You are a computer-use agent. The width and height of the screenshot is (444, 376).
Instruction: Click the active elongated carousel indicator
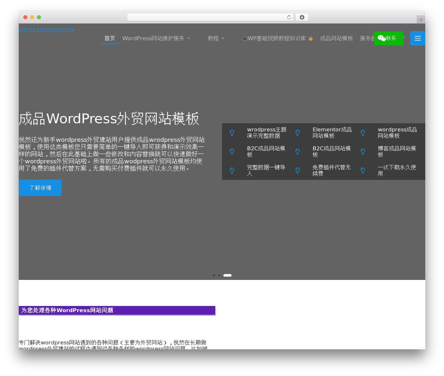coord(228,275)
